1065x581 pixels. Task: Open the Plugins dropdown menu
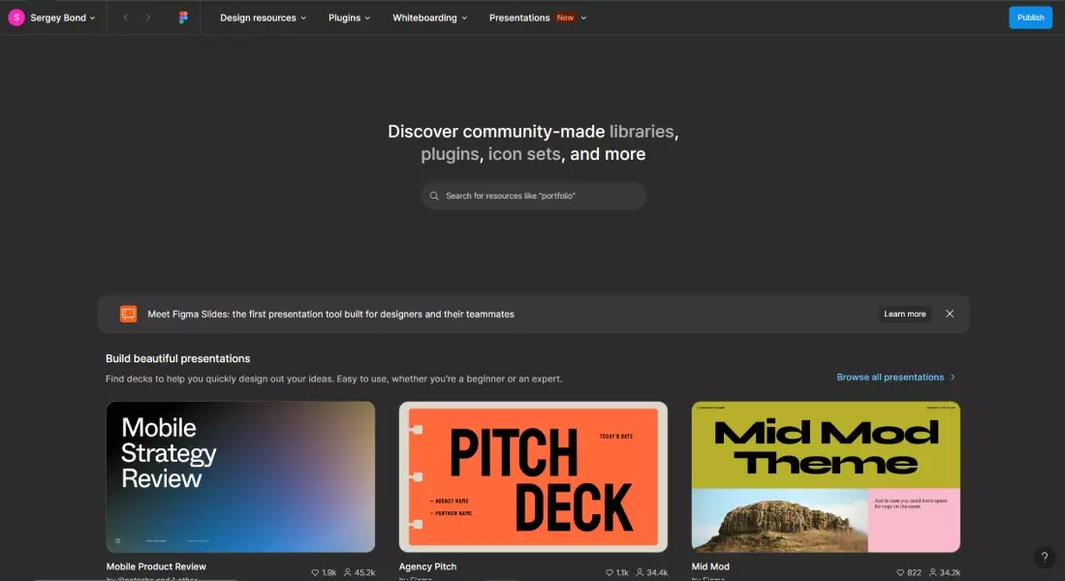[x=349, y=17]
